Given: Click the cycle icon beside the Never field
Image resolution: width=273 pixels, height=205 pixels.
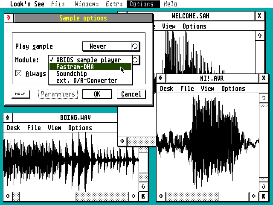Looking at the screenshot, I should tap(135, 47).
